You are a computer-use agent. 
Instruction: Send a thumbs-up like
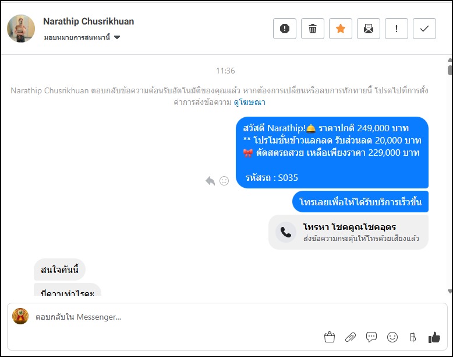(434, 337)
